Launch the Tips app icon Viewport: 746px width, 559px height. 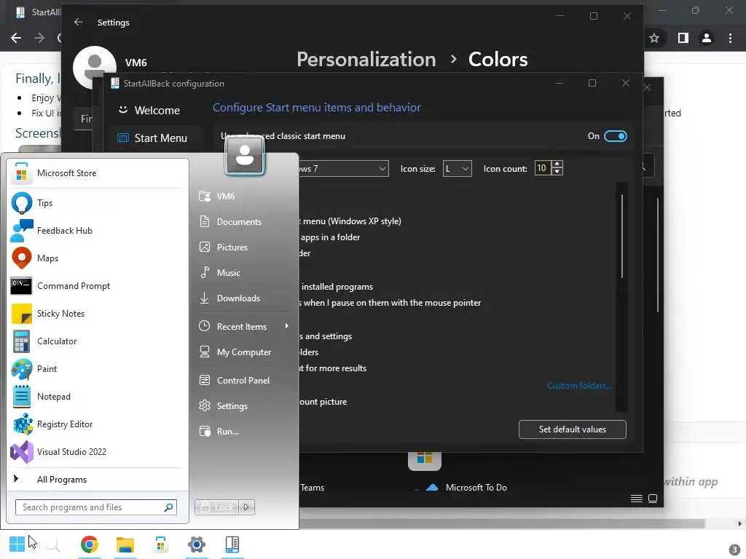click(x=21, y=203)
